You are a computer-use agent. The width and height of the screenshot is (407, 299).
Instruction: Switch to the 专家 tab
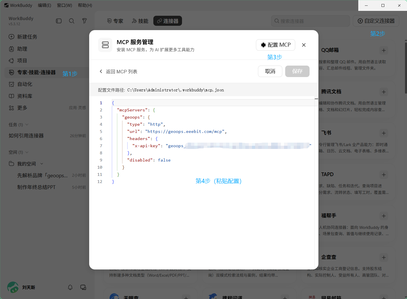tap(115, 21)
